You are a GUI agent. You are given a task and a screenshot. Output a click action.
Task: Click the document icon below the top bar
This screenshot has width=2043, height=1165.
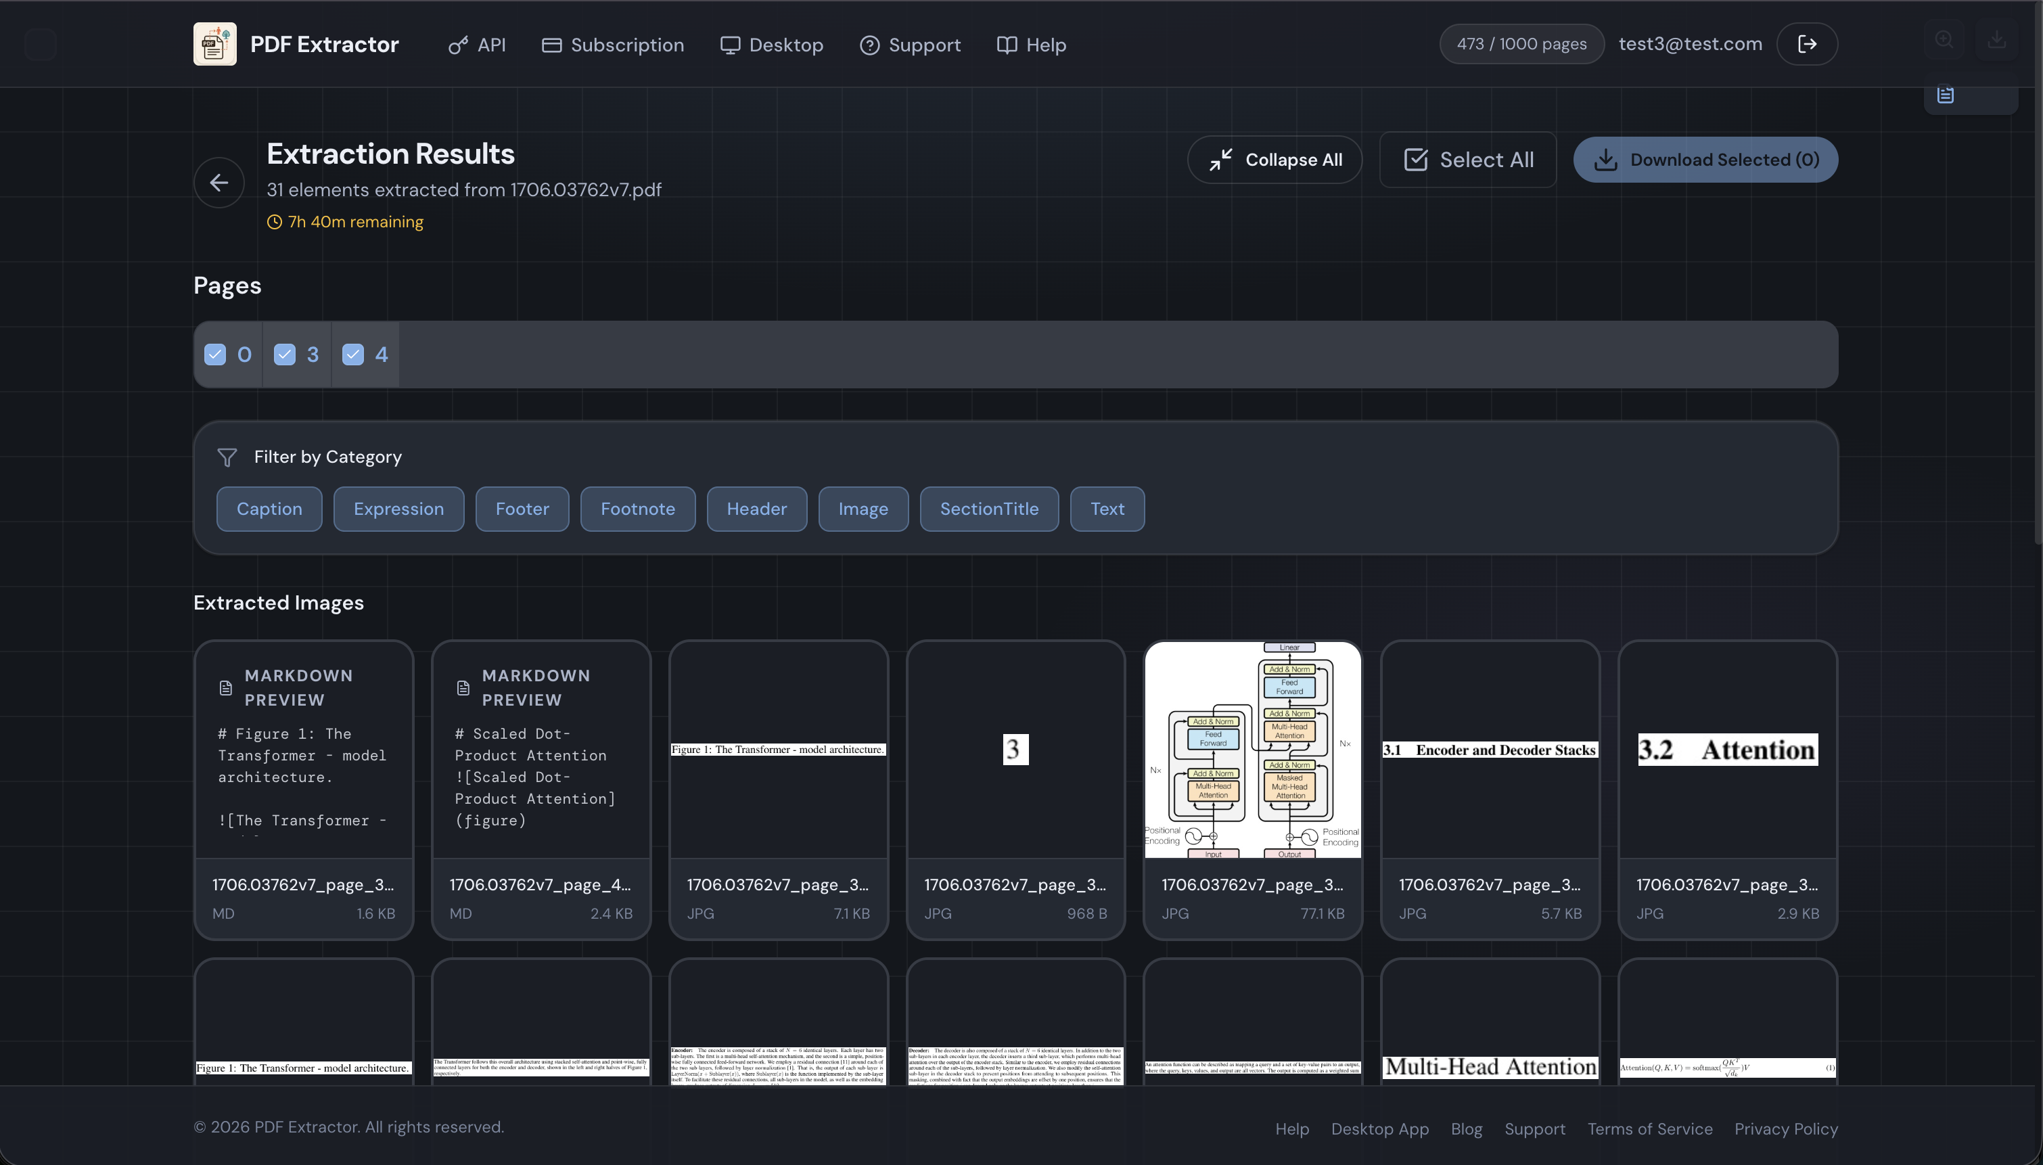pyautogui.click(x=1946, y=95)
